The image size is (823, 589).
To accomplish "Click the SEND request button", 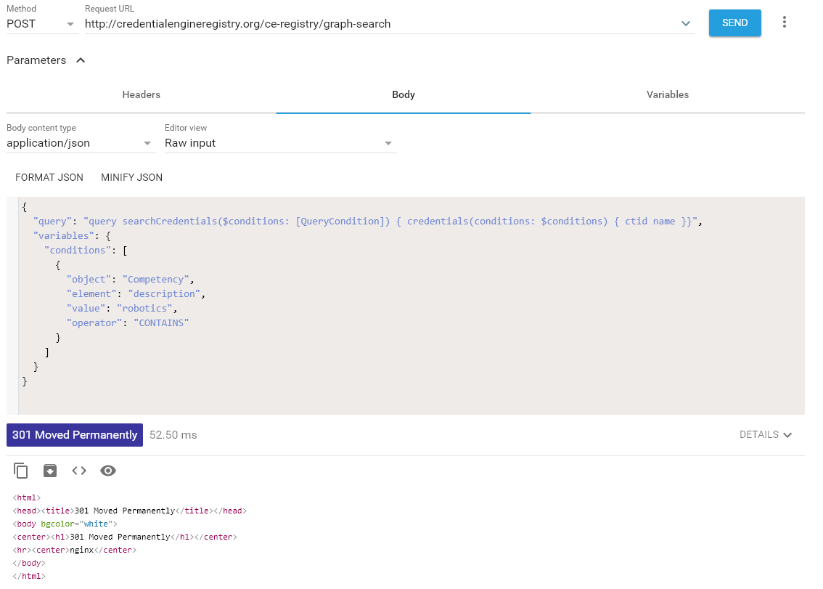I will point(734,23).
